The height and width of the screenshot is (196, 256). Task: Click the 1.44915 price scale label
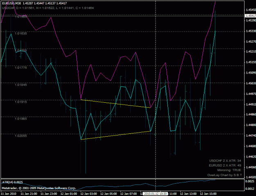point(251,104)
